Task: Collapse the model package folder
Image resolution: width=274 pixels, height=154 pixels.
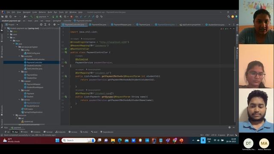Action: coord(19,90)
